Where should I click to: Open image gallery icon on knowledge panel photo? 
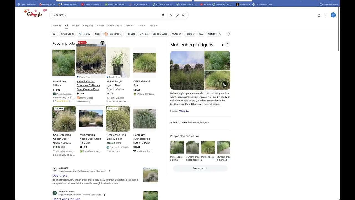[x=225, y=84]
